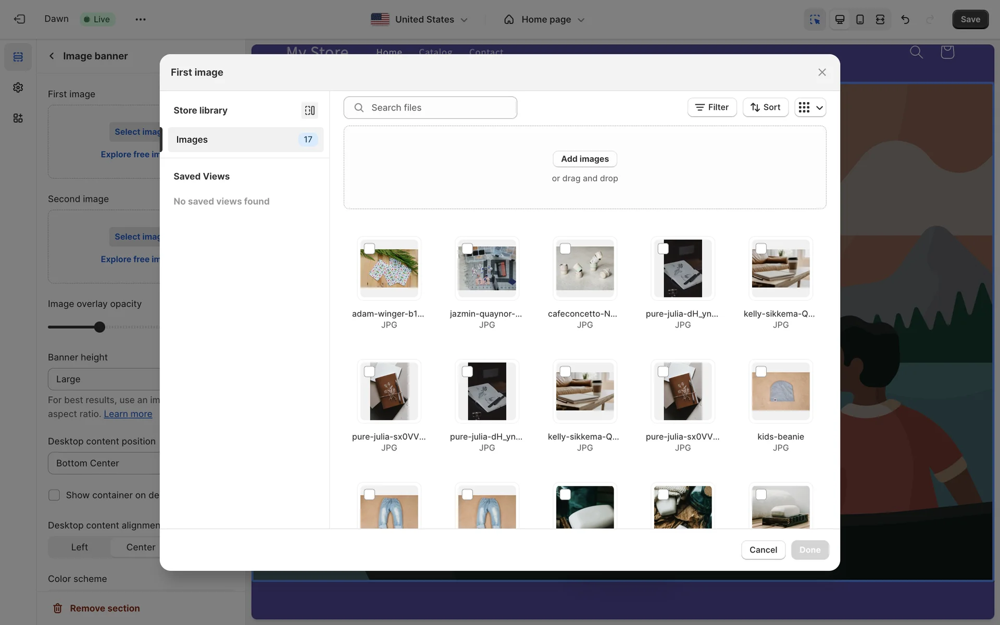Screen dimensions: 1000x625
Task: Open the three-dot more actions menu
Action: (x=140, y=19)
